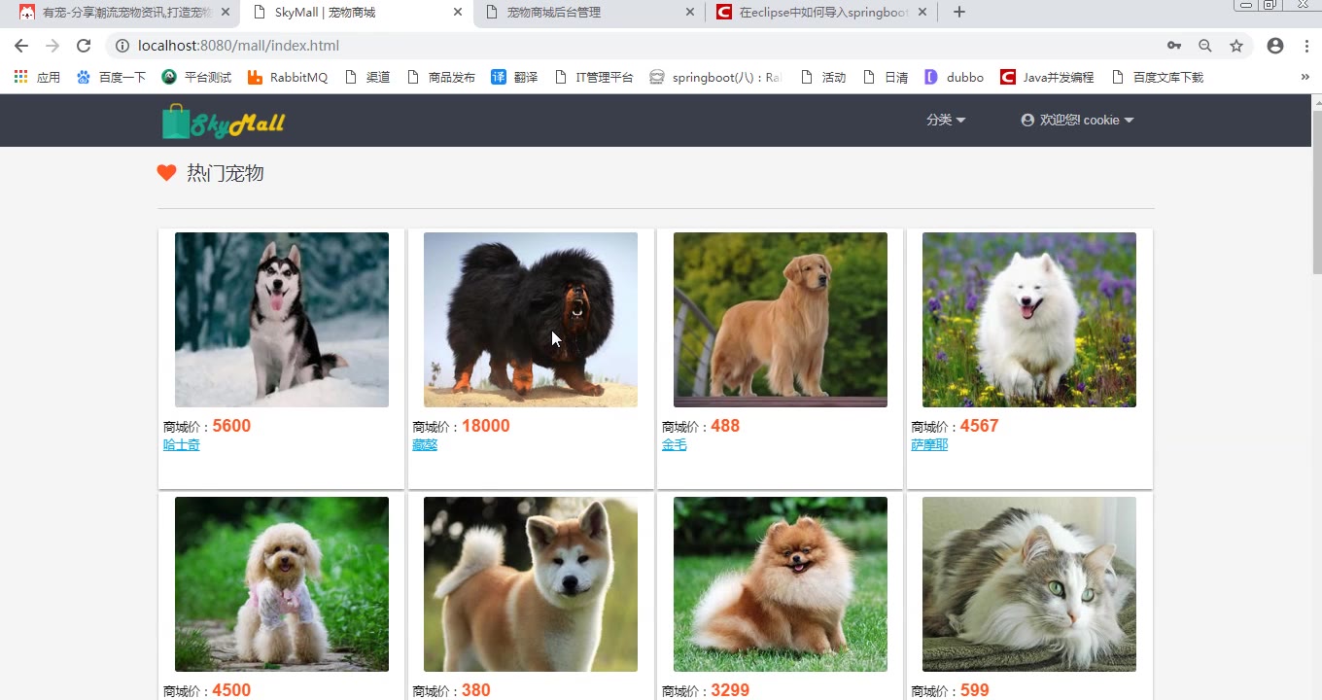
Task: Click the 5600 price text
Action: tap(231, 426)
